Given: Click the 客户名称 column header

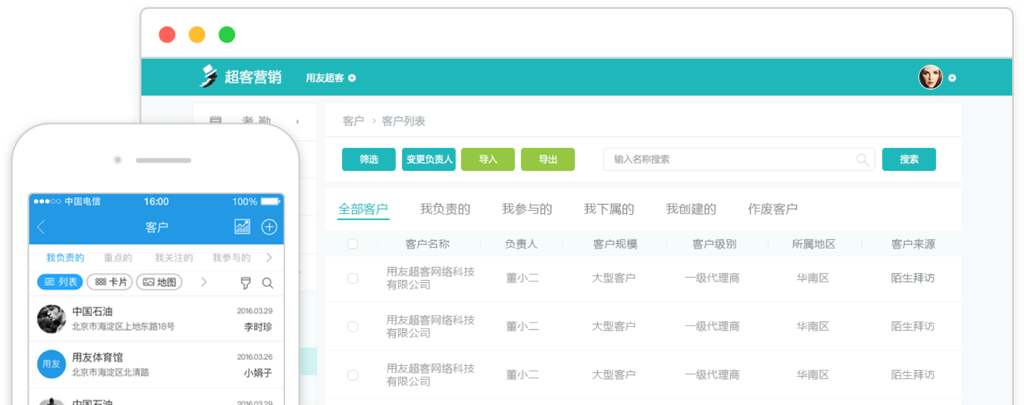Looking at the screenshot, I should pyautogui.click(x=427, y=244).
